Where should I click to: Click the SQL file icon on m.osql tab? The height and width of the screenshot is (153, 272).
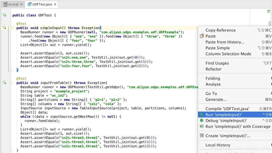[x=5, y=4]
